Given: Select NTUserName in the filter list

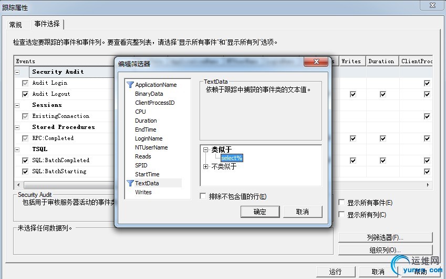Looking at the screenshot, I should click(x=151, y=147).
